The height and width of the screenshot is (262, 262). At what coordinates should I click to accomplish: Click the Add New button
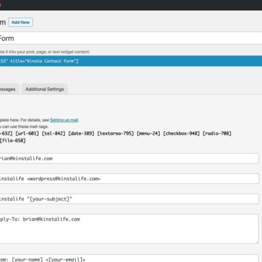tap(21, 23)
